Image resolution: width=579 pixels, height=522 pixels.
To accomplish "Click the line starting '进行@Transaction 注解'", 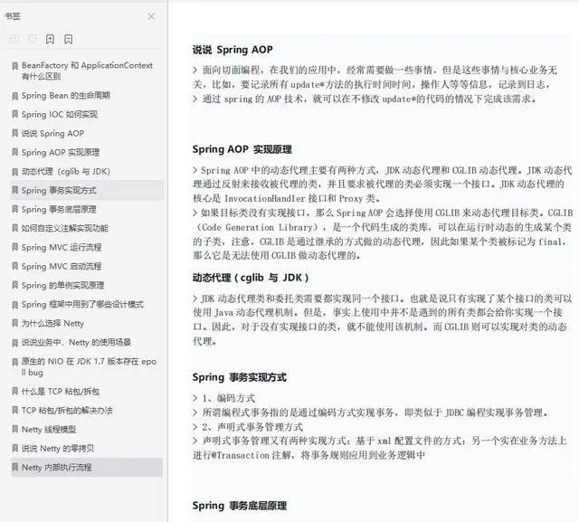I will point(308,455).
